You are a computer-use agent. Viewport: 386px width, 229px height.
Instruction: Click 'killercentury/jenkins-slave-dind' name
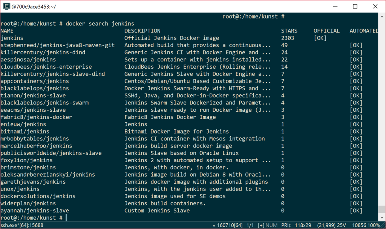(x=53, y=74)
